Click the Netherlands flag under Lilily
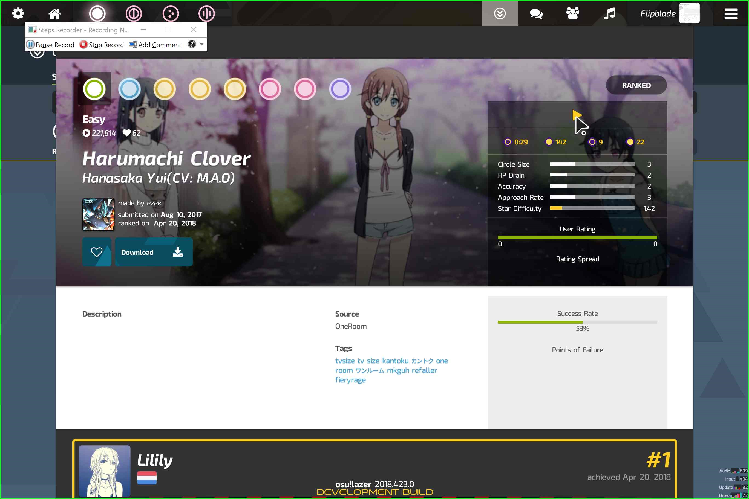Viewport: 749px width, 499px height. coord(147,478)
